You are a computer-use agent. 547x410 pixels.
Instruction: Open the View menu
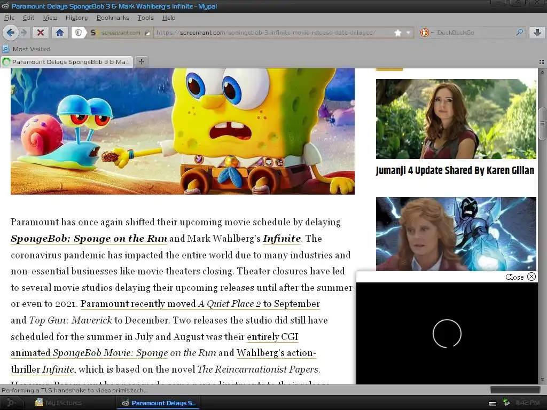50,18
